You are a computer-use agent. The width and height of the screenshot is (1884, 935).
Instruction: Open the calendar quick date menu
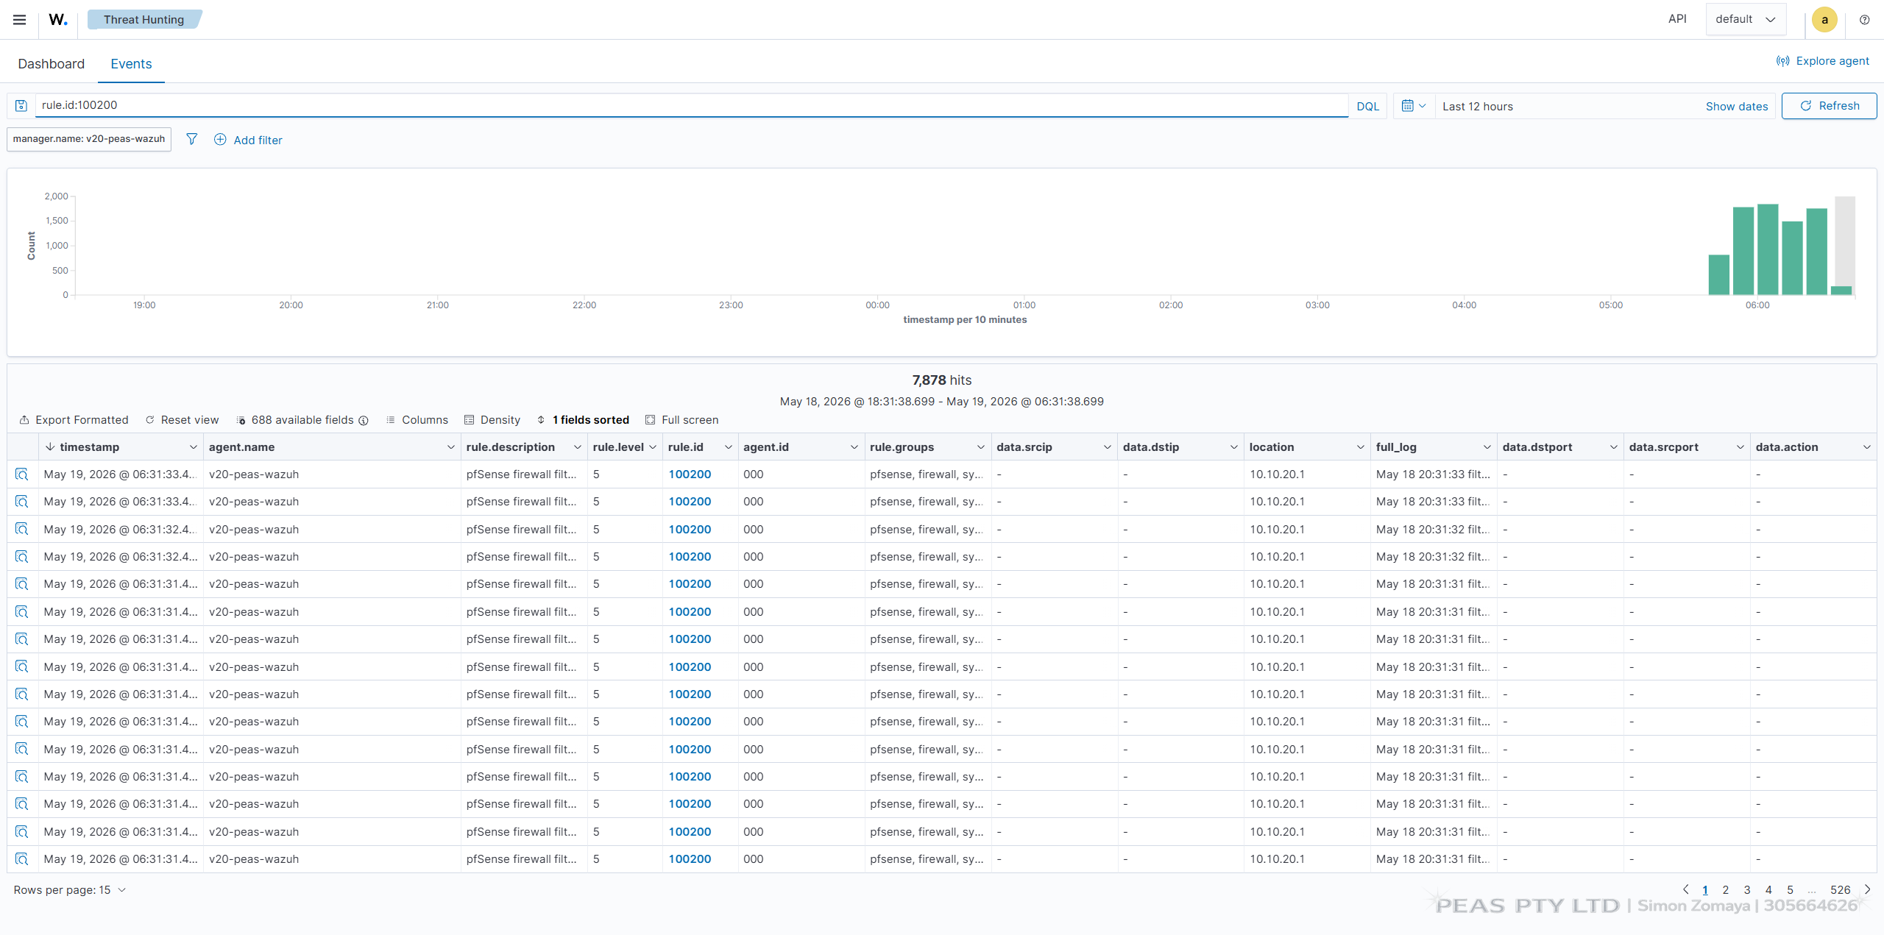[x=1414, y=106]
